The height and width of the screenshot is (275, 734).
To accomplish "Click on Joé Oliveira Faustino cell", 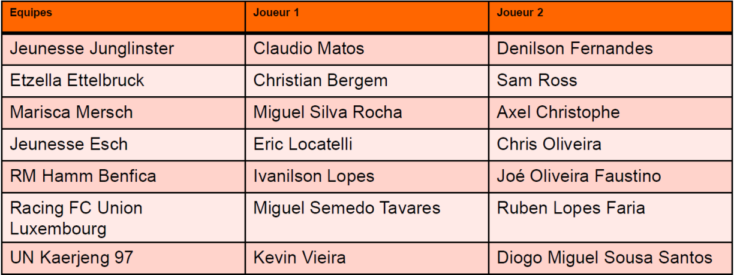I will point(579,176).
